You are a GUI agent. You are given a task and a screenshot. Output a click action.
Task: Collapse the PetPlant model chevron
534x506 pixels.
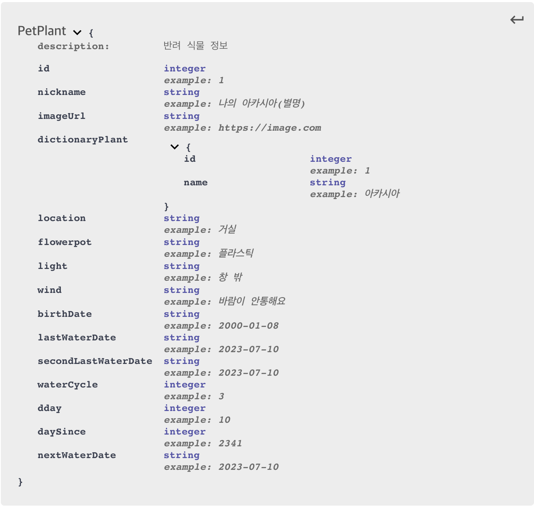77,32
